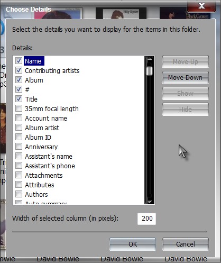
Task: Click the details list scrollbar thumb
Action: tap(150, 70)
